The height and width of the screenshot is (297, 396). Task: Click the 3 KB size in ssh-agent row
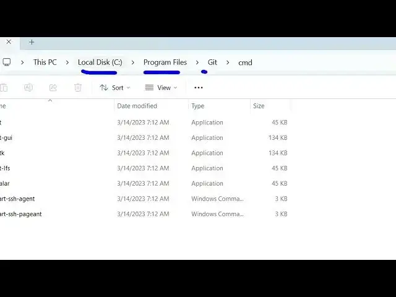pos(281,199)
